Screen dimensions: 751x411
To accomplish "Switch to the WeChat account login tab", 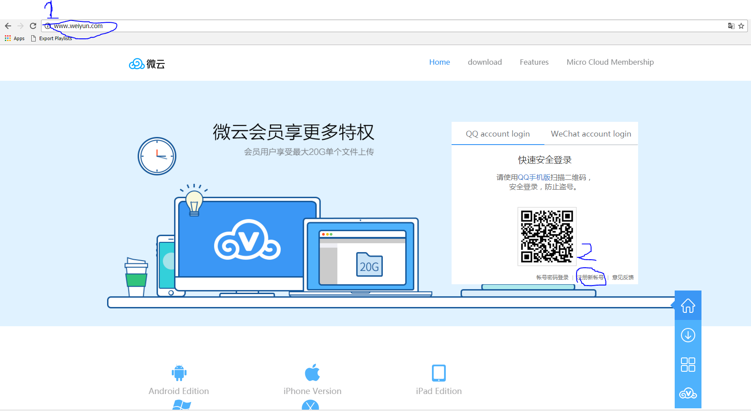I will pos(591,134).
